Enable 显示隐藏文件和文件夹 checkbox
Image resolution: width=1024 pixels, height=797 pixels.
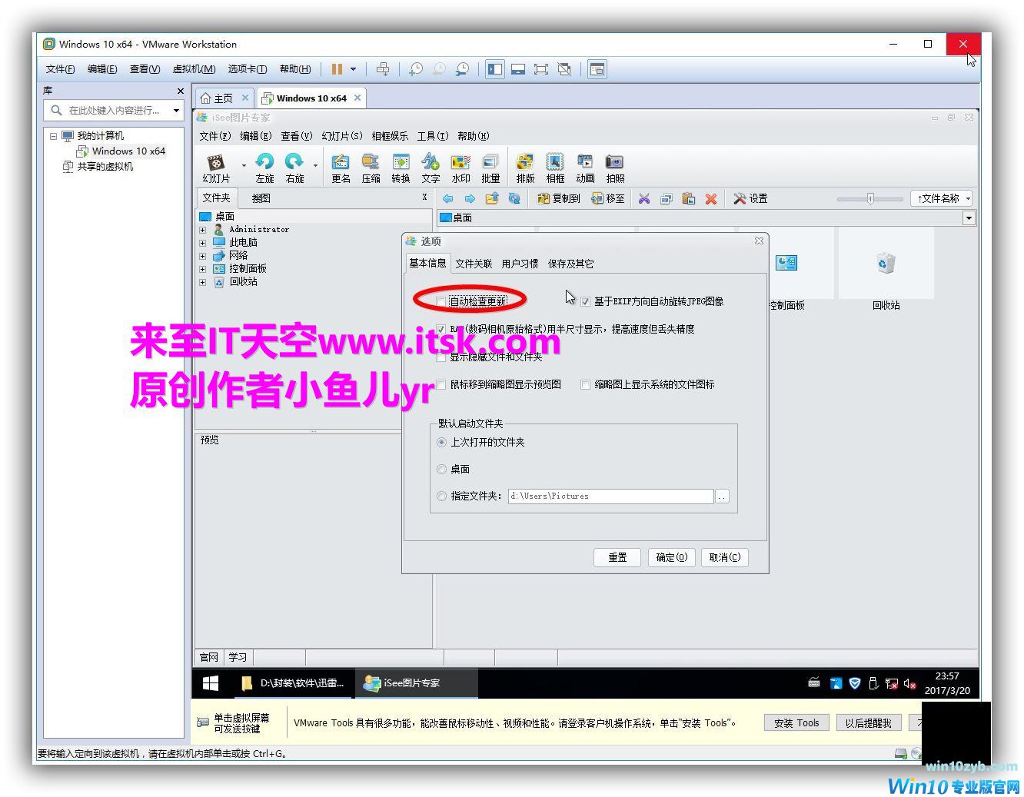(441, 357)
